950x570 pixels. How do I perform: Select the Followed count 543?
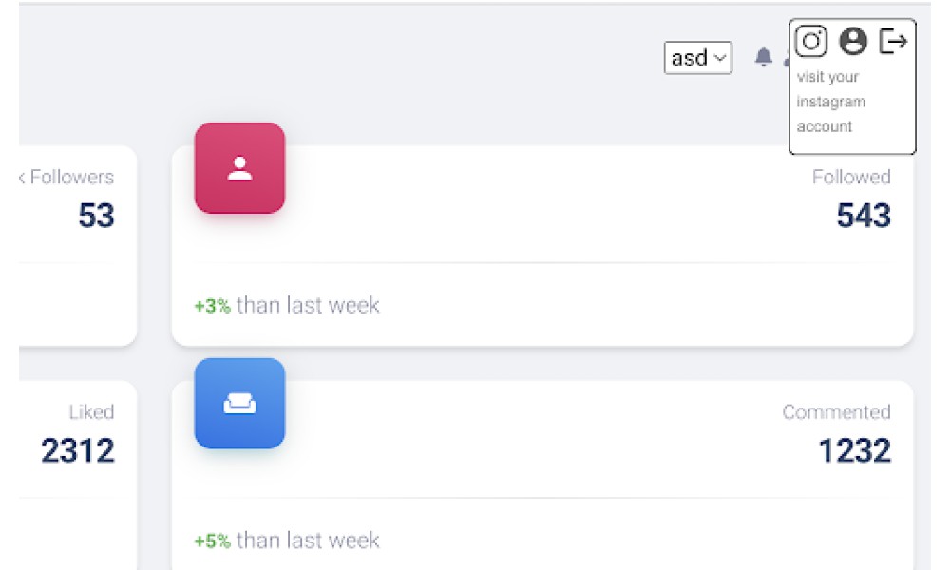tap(864, 216)
